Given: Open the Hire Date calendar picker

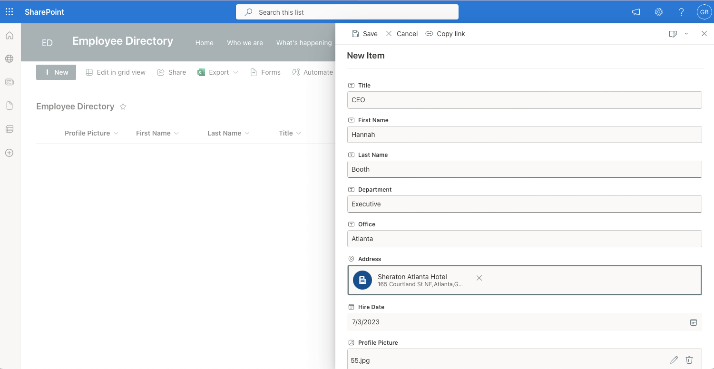Looking at the screenshot, I should (694, 322).
